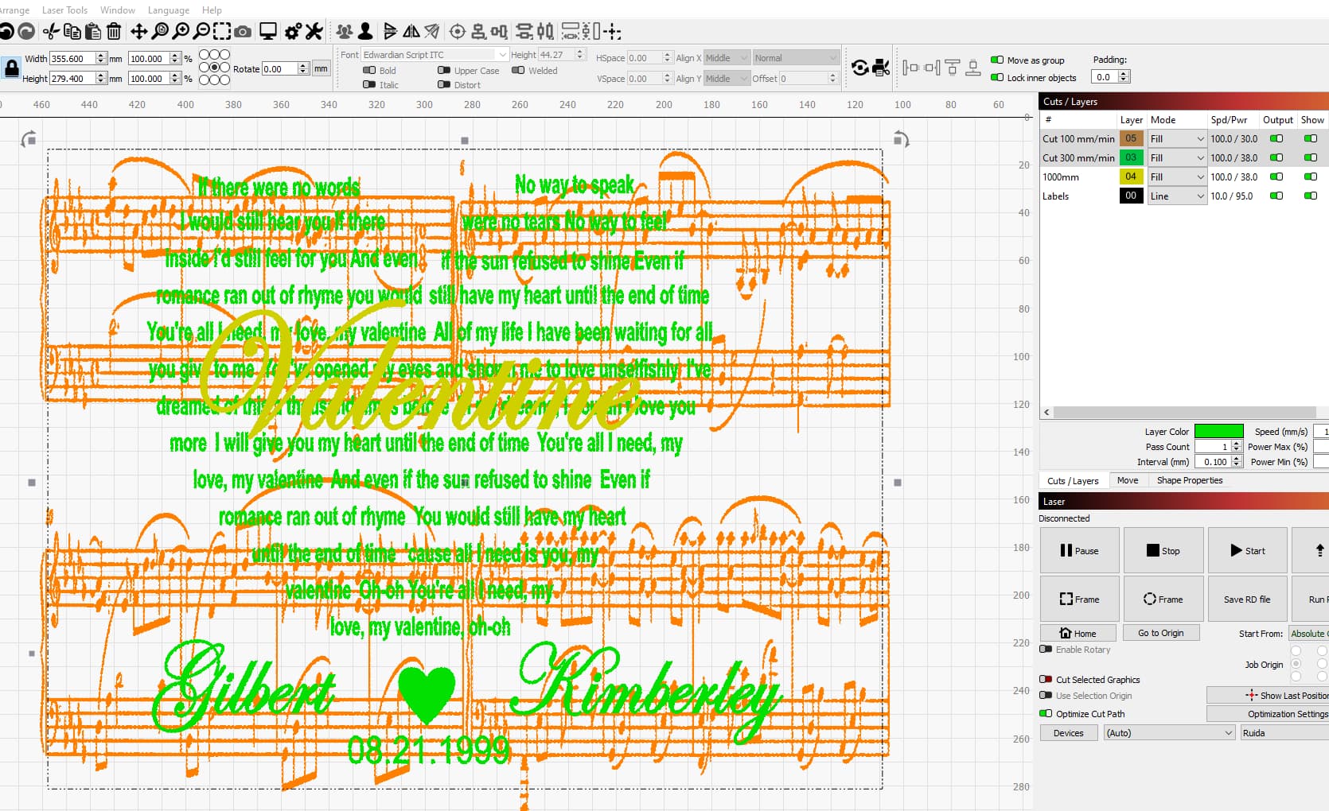
Task: Open Device Settings wrench icon
Action: [314, 32]
